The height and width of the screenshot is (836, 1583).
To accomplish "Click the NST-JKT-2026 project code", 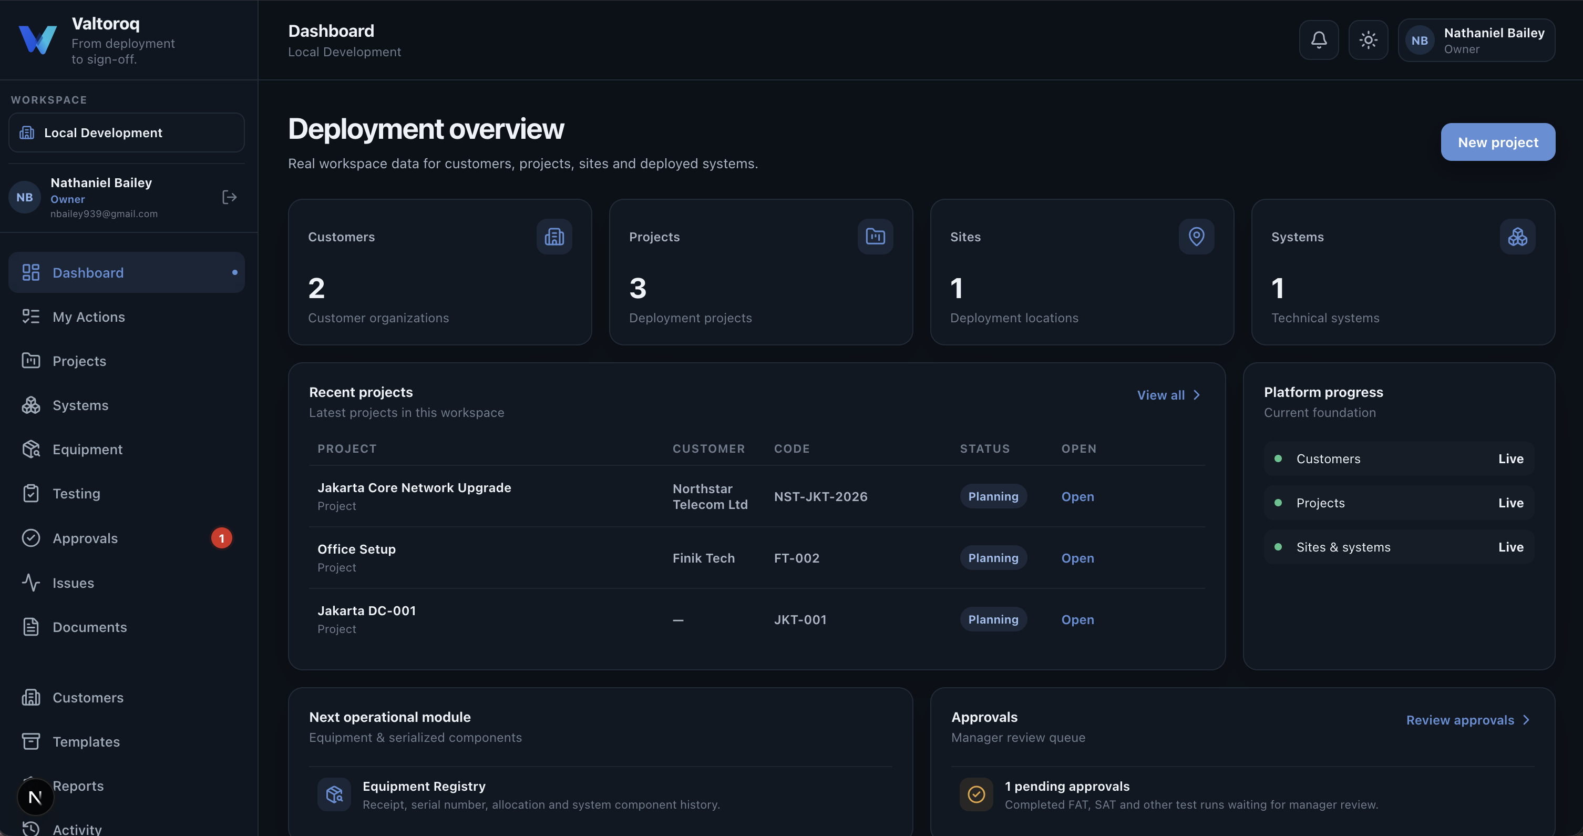I will pos(820,497).
